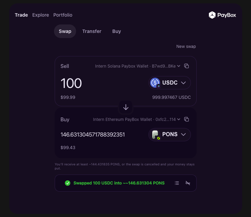
Task: Click the USDC token icon
Action: point(155,83)
